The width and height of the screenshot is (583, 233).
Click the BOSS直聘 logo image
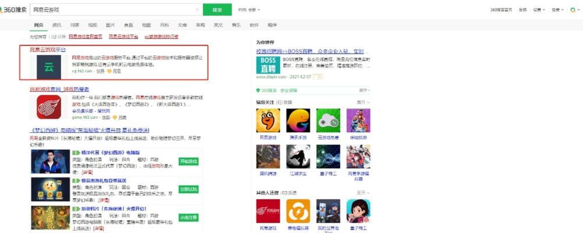[268, 65]
